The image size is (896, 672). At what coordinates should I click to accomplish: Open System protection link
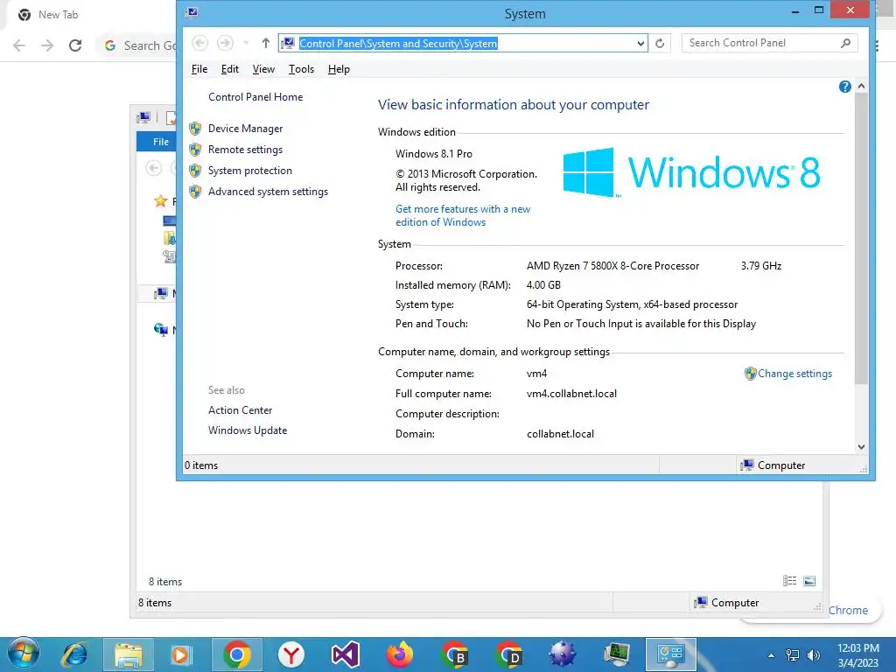[x=249, y=171]
